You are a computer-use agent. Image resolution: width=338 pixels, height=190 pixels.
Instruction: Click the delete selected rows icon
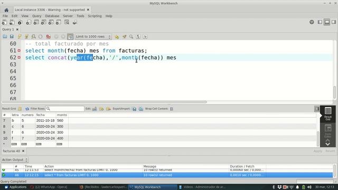[108, 109]
